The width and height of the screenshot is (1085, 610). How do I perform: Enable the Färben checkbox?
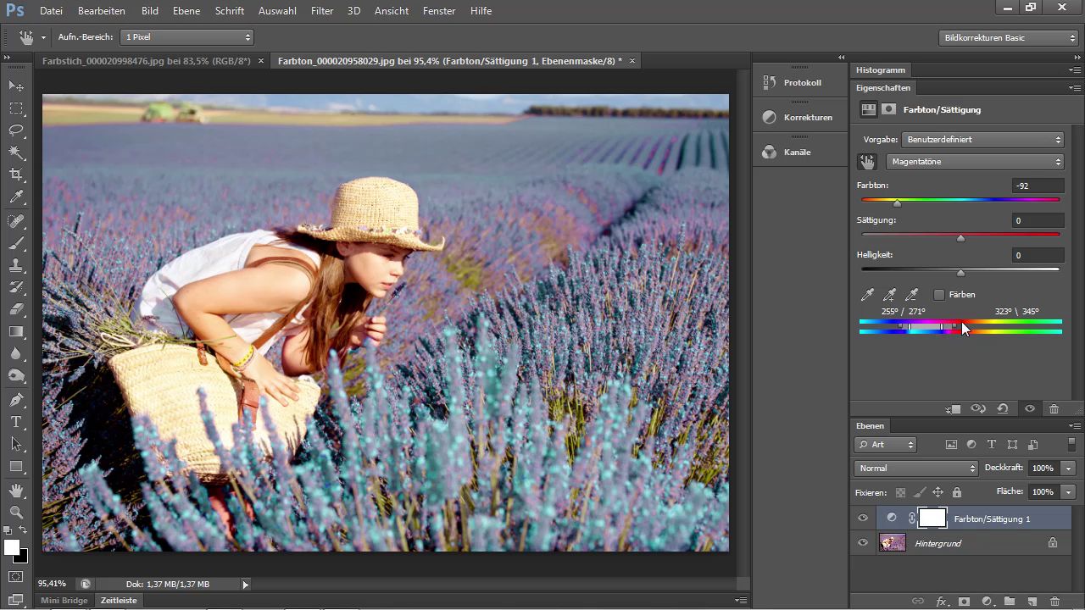(x=939, y=295)
